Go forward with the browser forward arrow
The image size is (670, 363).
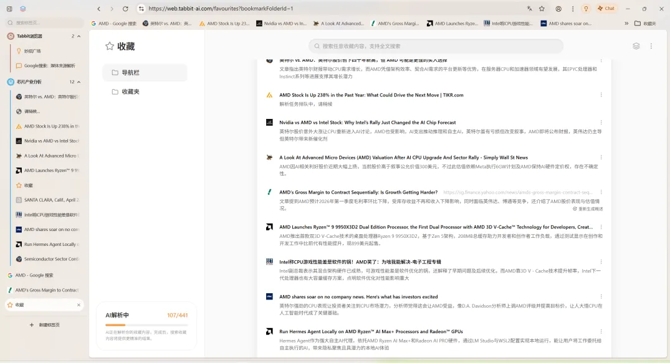tap(112, 9)
